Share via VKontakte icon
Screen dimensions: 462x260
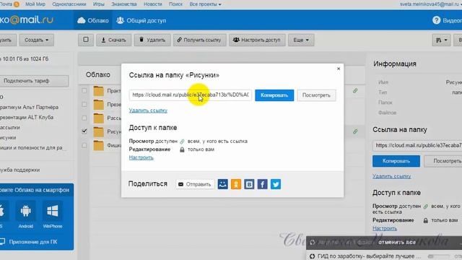tap(249, 184)
